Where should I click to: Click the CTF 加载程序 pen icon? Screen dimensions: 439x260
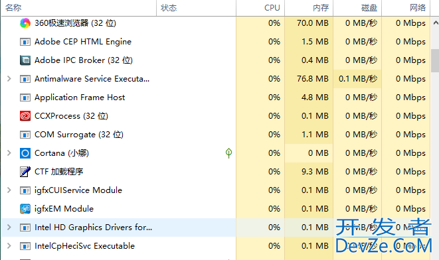coord(25,172)
